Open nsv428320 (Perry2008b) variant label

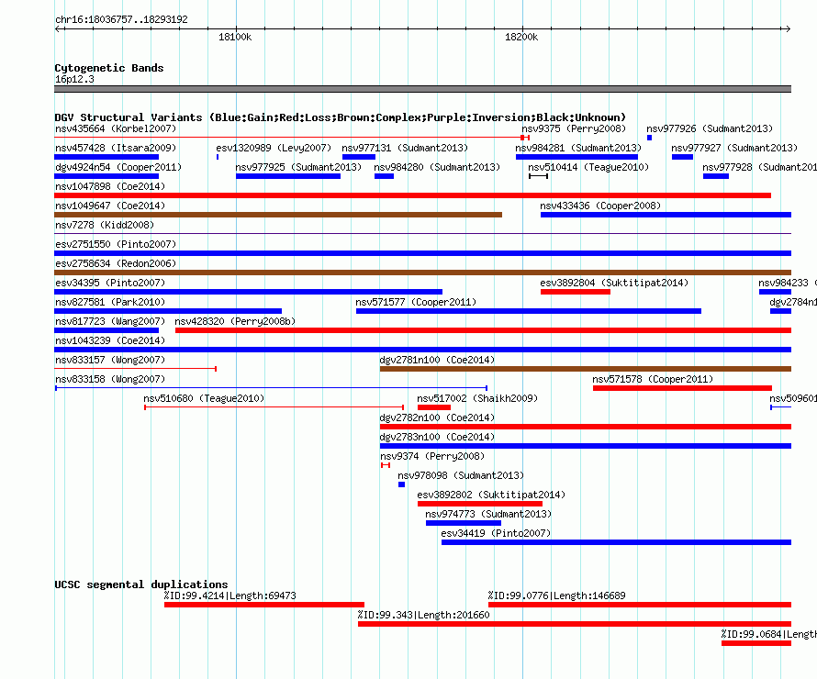[235, 321]
